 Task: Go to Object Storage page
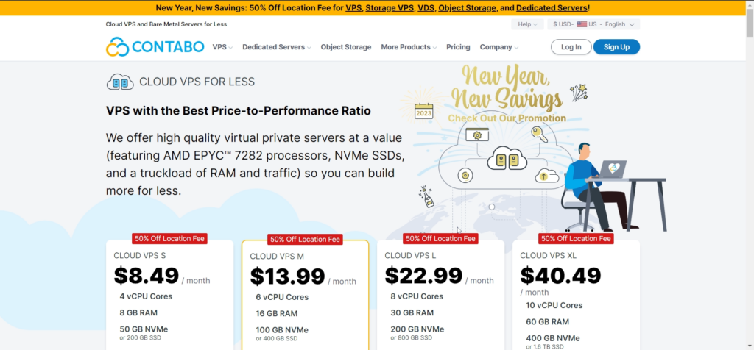(x=346, y=47)
